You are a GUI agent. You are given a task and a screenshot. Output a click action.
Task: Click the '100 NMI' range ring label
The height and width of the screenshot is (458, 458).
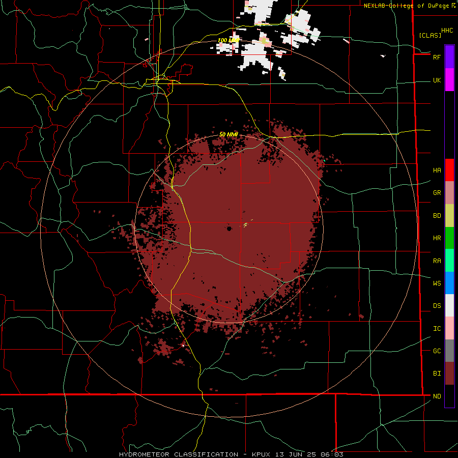tap(228, 40)
